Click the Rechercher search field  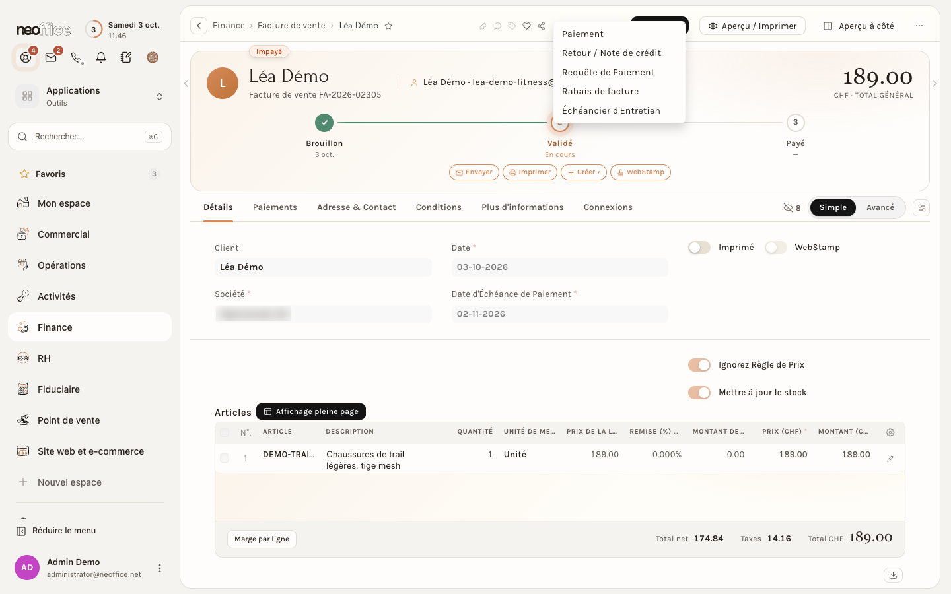(x=90, y=137)
